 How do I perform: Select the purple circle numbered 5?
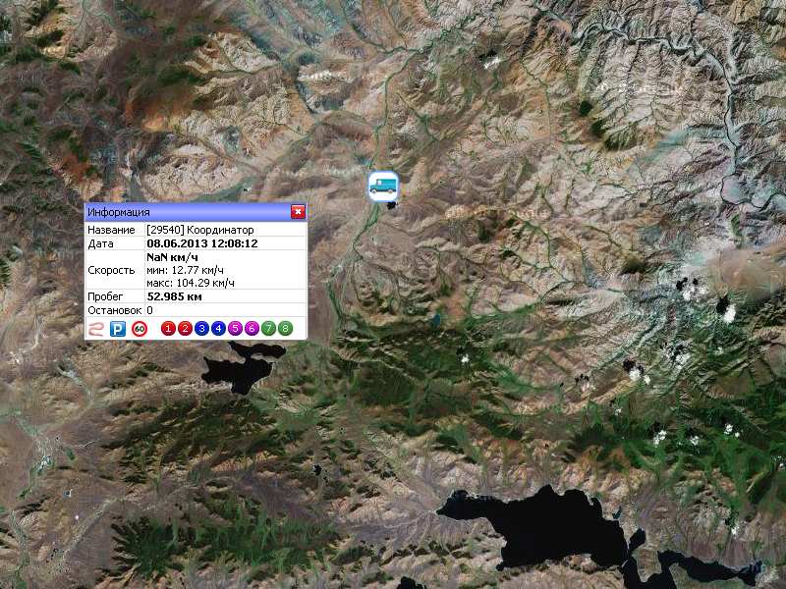(235, 329)
